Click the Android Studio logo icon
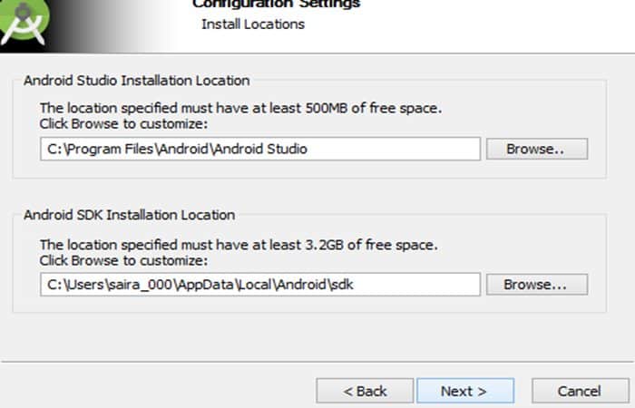 [24, 21]
